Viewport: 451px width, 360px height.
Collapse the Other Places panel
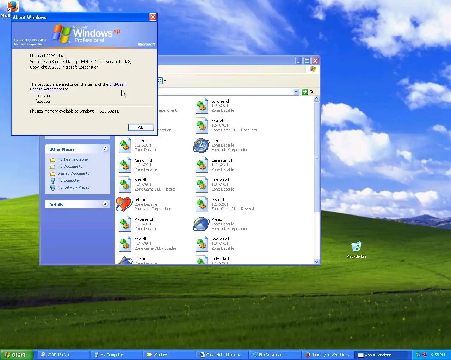pyautogui.click(x=105, y=149)
